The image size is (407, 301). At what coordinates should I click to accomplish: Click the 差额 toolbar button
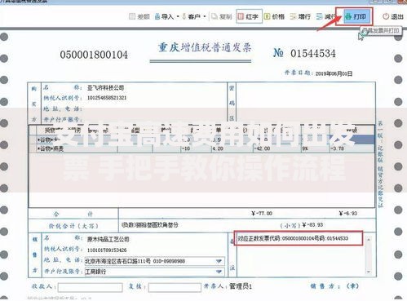(x=139, y=16)
